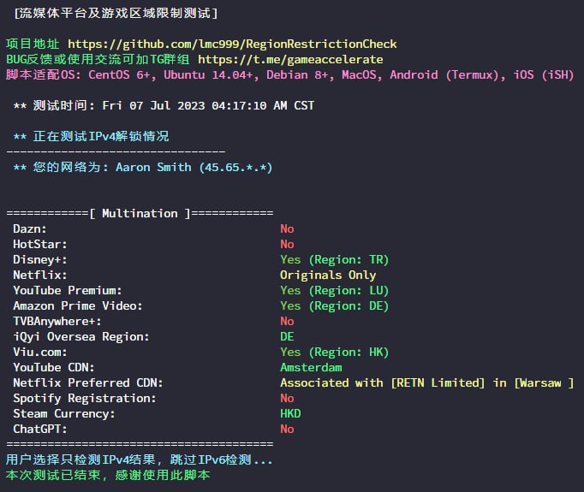Click the Multination section header
The image size is (584, 492).
point(140,213)
